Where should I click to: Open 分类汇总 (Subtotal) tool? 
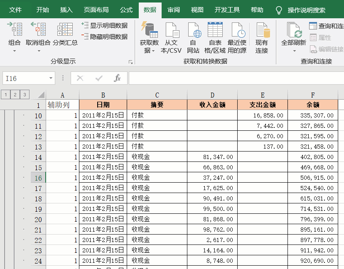coord(65,29)
